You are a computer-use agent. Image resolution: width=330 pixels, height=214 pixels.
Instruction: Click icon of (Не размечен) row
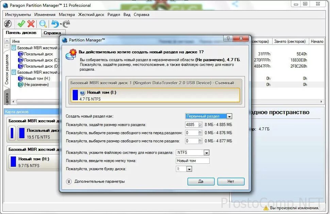pos(21,85)
